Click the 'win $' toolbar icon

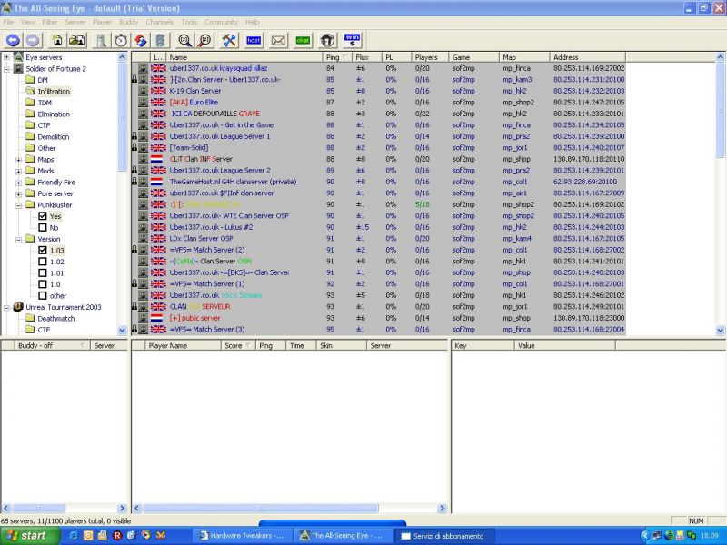(x=353, y=40)
